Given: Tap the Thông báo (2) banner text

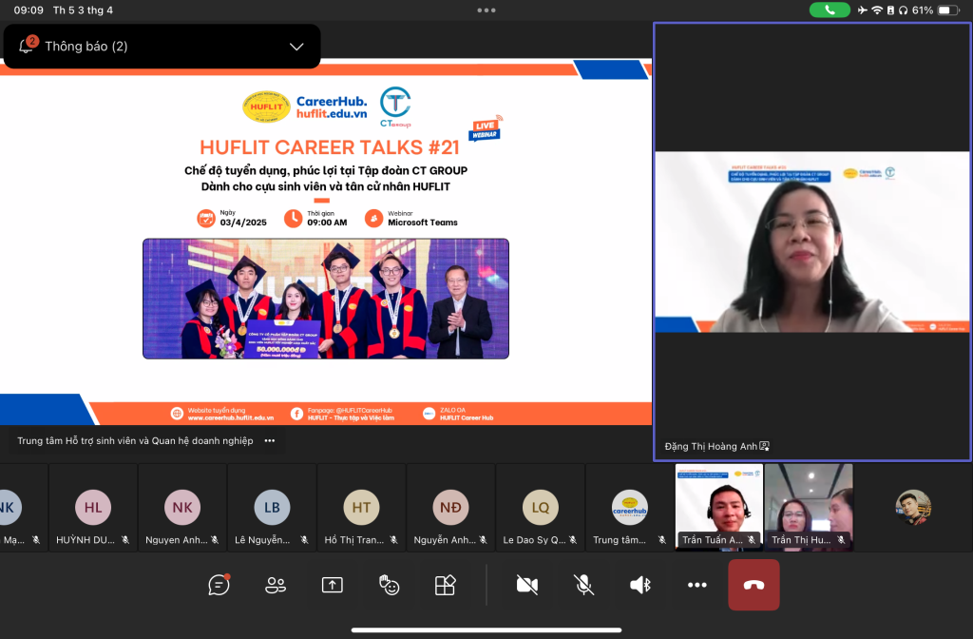Looking at the screenshot, I should click(x=86, y=47).
